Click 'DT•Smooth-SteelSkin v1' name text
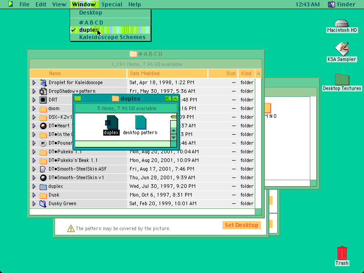 (x=76, y=178)
